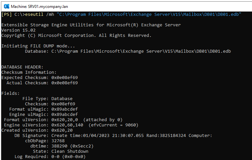
Task: Click the 'Fields:' heading
Action: coord(11,93)
